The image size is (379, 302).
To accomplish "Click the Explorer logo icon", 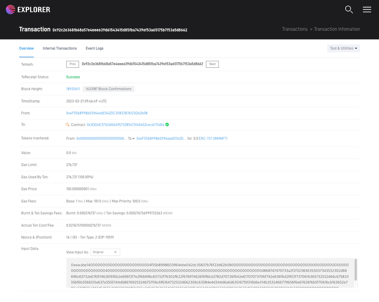I will (11, 9).
